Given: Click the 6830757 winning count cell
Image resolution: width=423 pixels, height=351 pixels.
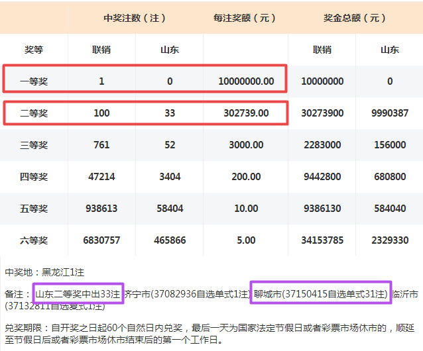Looking at the screenshot, I should (101, 240).
